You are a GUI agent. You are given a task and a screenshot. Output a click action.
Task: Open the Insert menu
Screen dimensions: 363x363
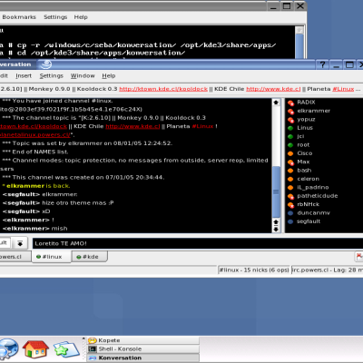[24, 75]
